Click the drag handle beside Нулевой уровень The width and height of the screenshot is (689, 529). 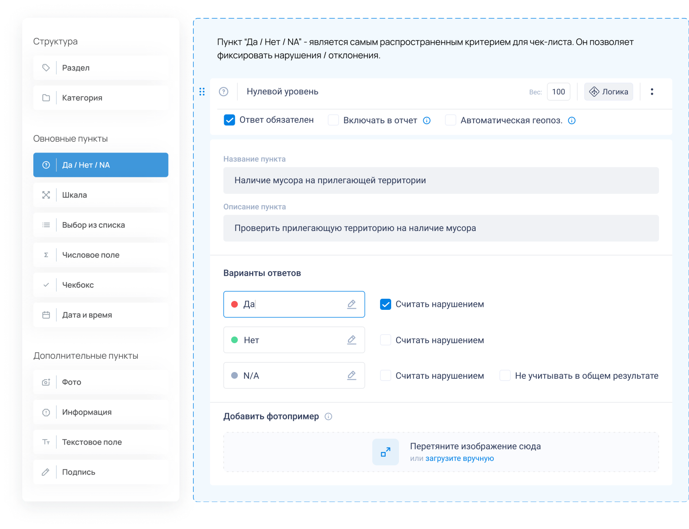click(202, 91)
